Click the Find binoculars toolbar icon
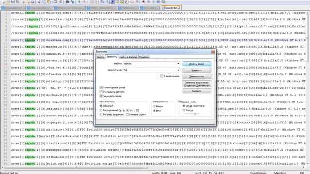The height and width of the screenshot is (174, 310). 67,2
